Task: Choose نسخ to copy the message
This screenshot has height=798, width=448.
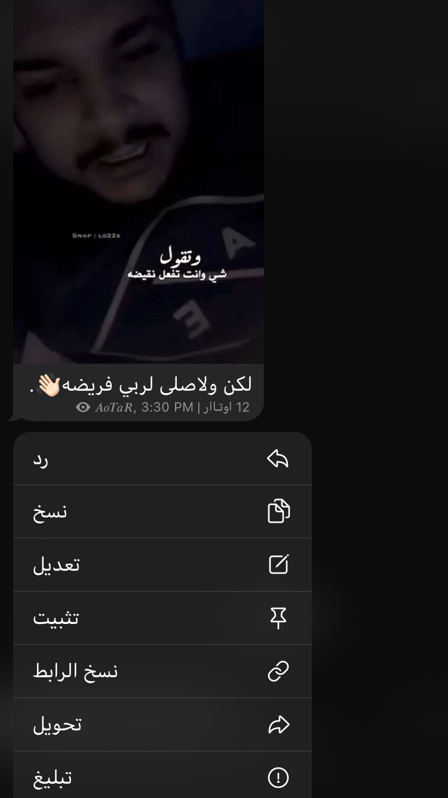Action: (162, 511)
